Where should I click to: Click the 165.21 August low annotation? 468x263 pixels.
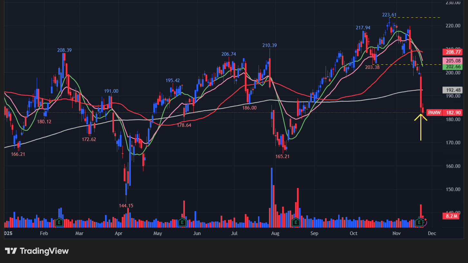click(282, 156)
